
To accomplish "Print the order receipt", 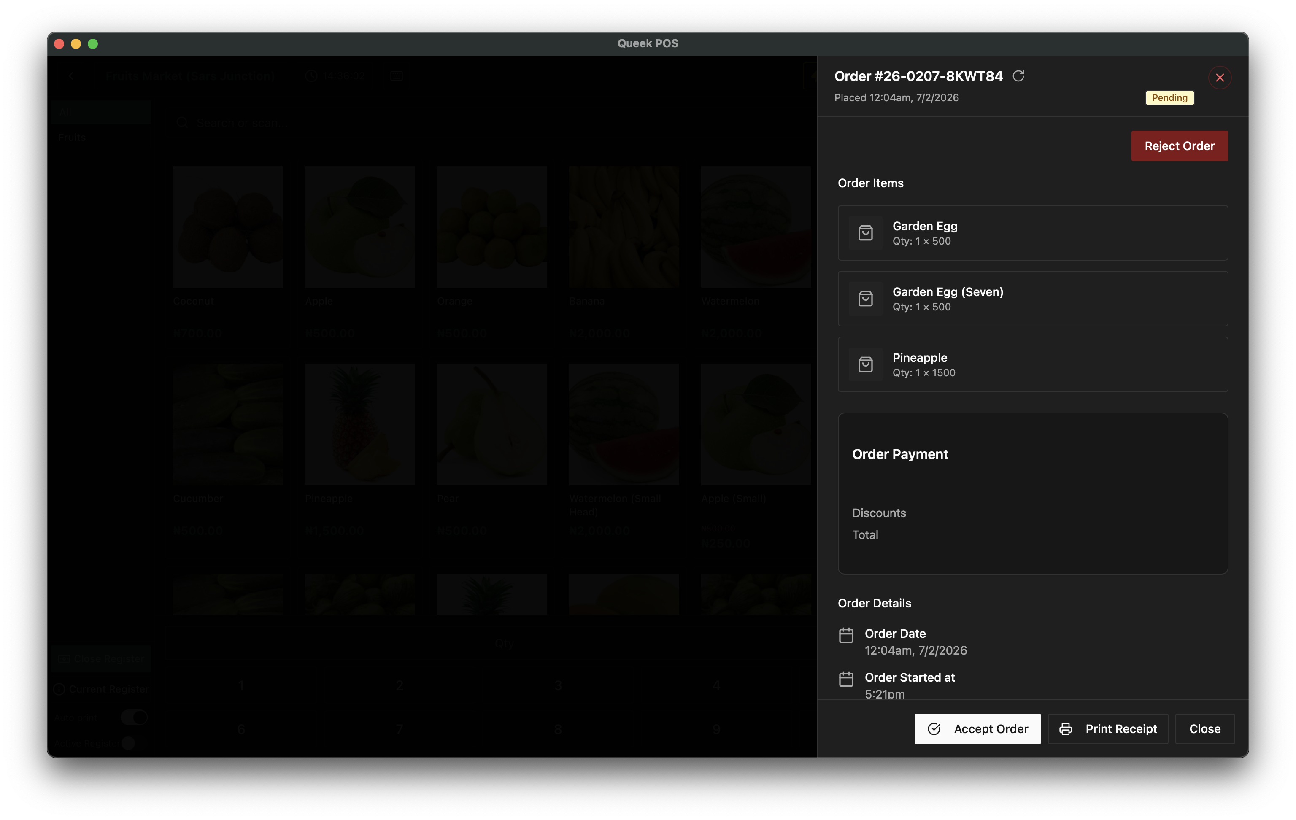I will [x=1107, y=728].
